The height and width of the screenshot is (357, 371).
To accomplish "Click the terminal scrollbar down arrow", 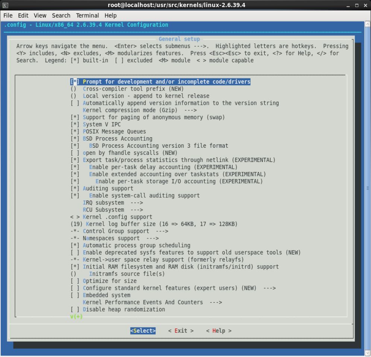I will coord(367,353).
